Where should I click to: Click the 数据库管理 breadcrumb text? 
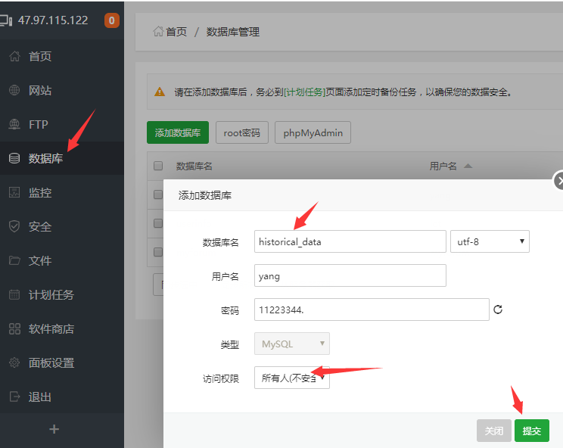pos(232,32)
